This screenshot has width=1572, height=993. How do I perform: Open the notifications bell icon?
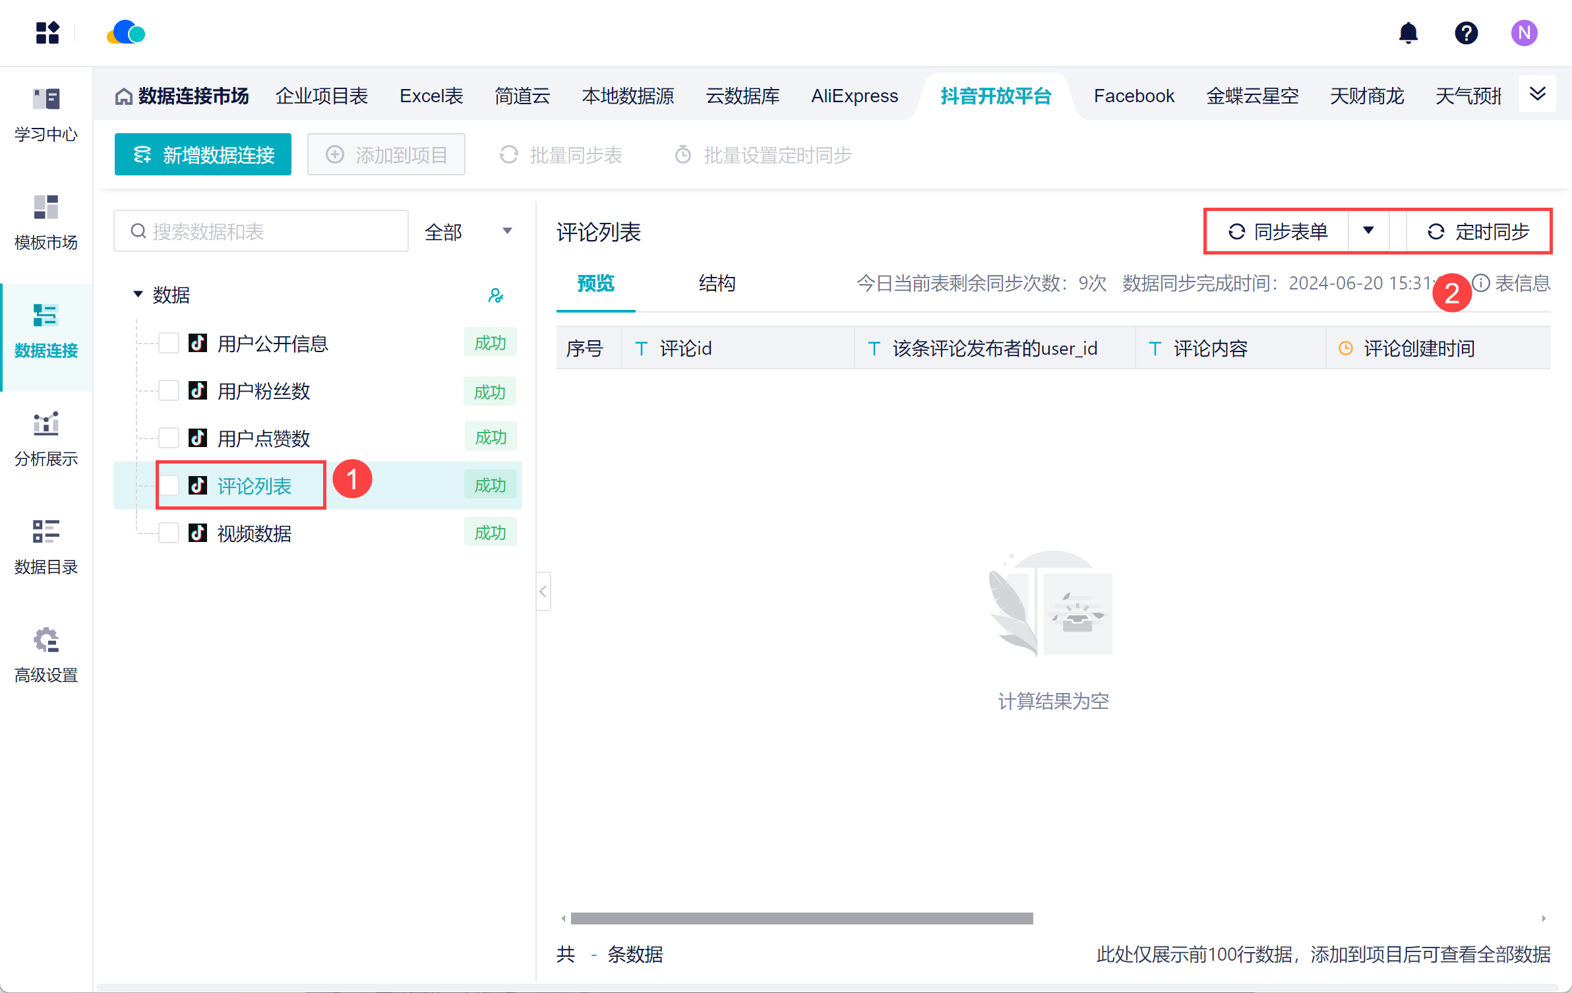click(x=1408, y=33)
